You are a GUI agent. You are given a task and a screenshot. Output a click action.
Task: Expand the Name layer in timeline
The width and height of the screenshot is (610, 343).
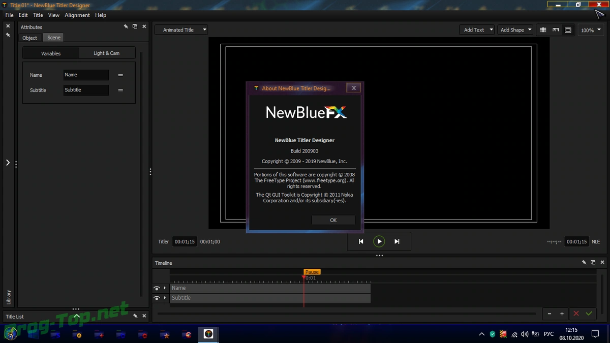pos(165,288)
